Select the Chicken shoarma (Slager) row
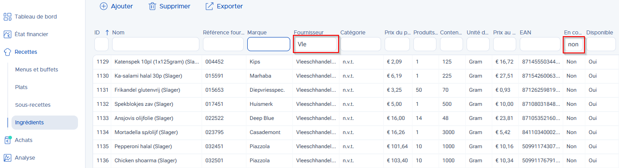 tap(356, 161)
